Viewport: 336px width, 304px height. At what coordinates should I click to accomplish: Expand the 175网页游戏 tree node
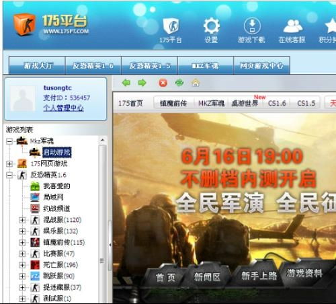point(9,164)
